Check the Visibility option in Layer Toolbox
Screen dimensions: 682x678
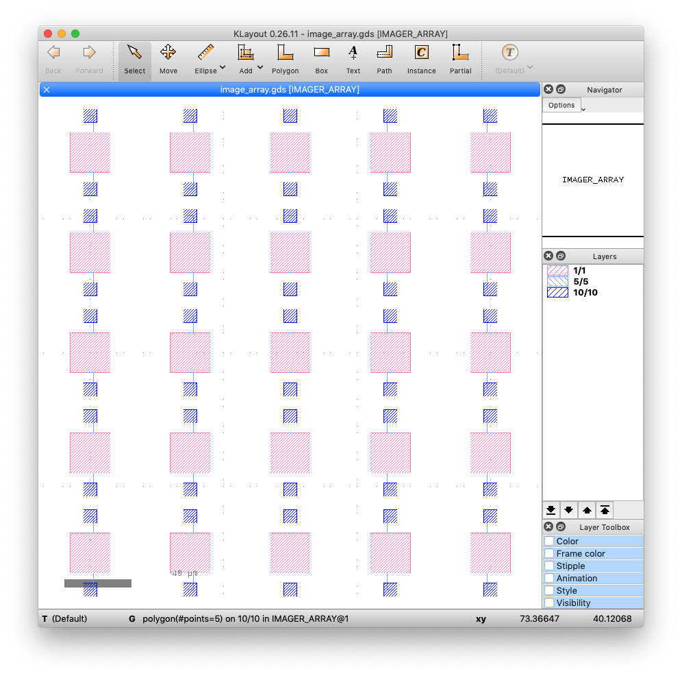(x=549, y=603)
